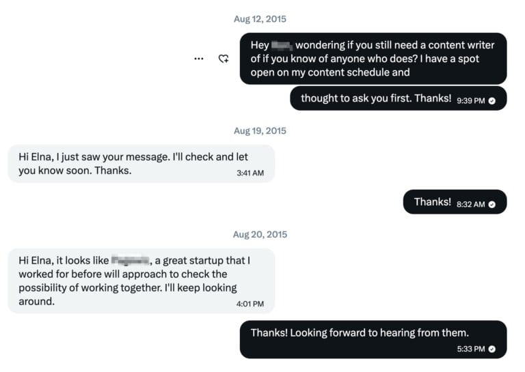The height and width of the screenshot is (372, 525).
Task: Click the read checkmark beside 5:33 PM
Action: 492,349
